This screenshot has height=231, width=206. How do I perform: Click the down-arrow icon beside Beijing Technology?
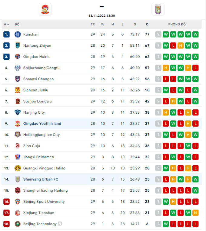click(x=60, y=224)
